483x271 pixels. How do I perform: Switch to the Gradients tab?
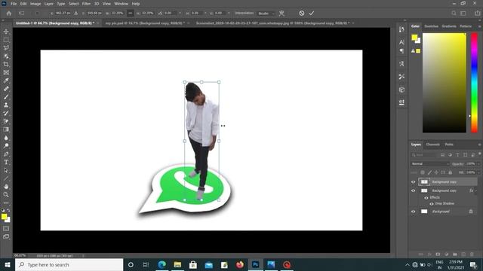pos(449,26)
